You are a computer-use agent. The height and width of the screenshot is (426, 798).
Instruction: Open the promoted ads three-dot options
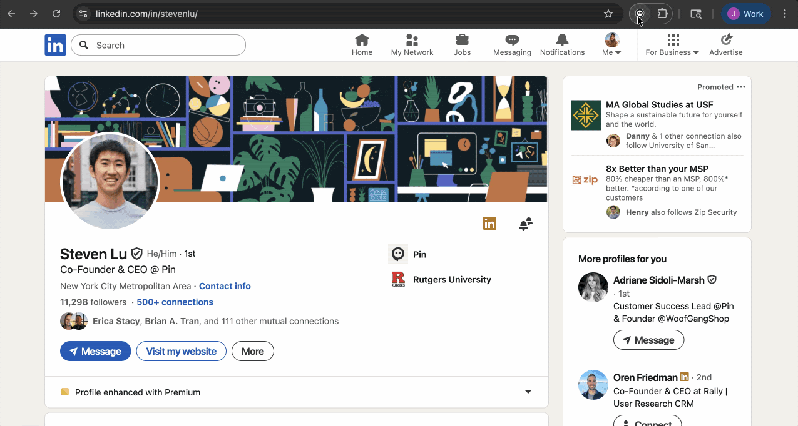(741, 87)
